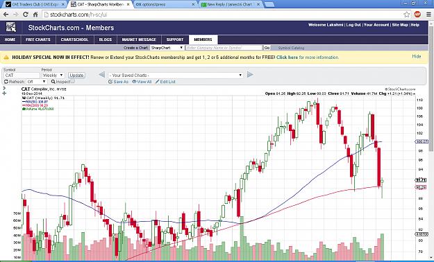
Task: Expand the chevron panel left of chart
Action: click(4, 88)
